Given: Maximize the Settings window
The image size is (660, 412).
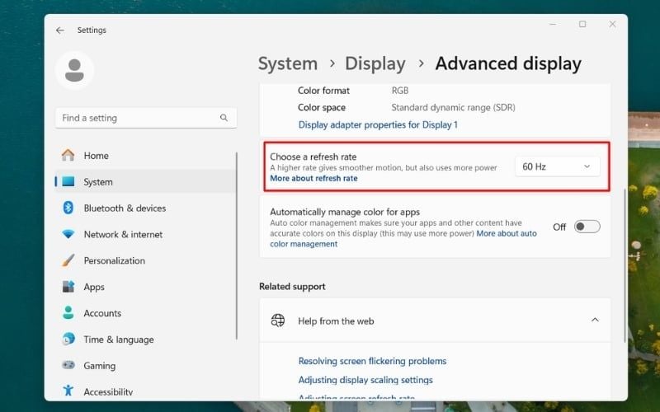Looking at the screenshot, I should coord(582,25).
